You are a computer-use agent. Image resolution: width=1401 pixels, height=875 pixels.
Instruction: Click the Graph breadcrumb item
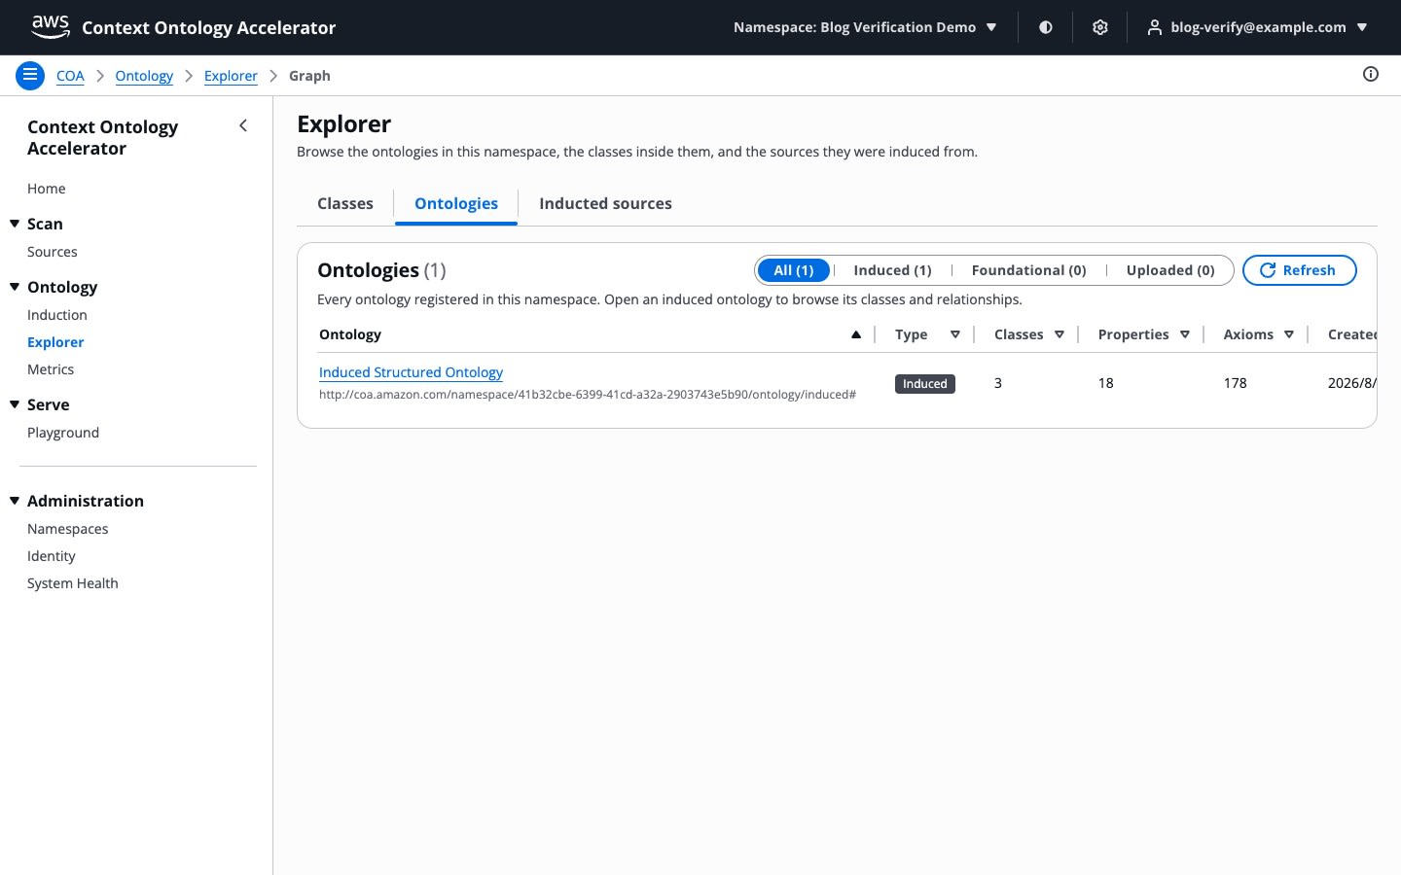309,76
